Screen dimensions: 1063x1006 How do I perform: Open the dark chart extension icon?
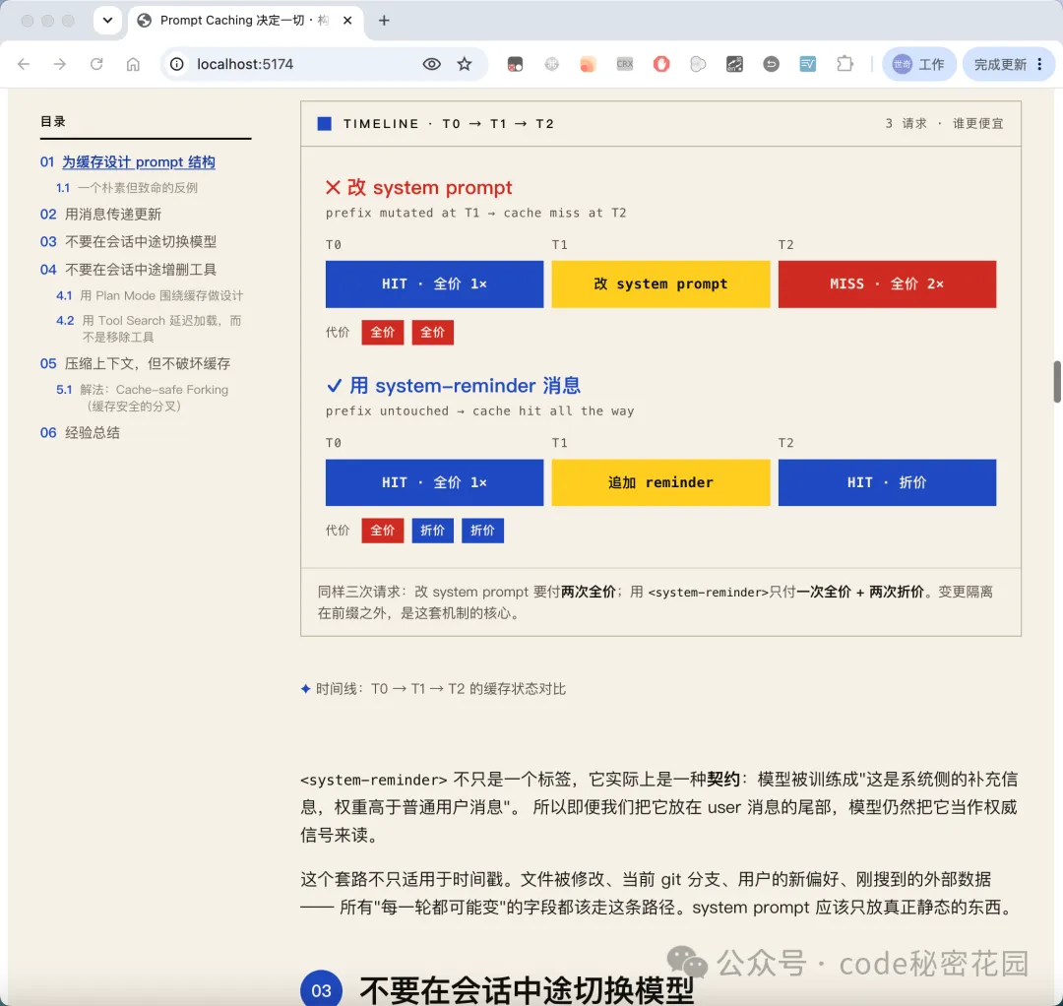click(734, 64)
